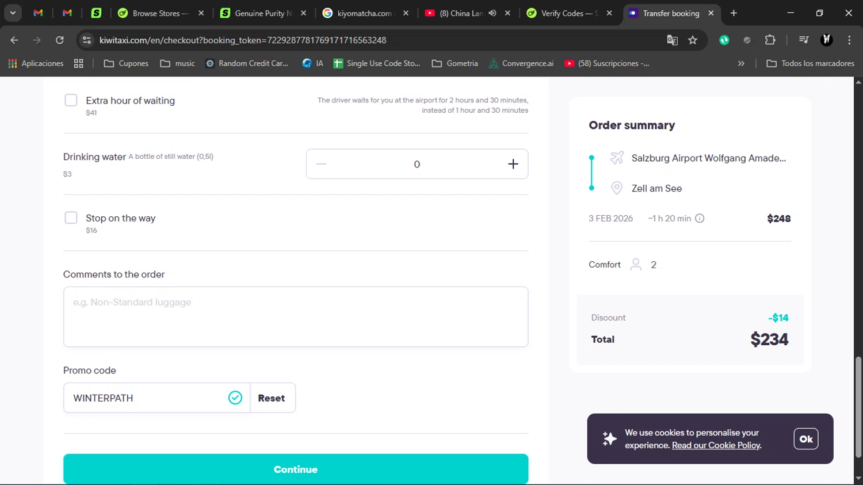Screen dimensions: 863x485
Task: Tick the Extra hour of waiting checkbox
Action: coord(71,100)
